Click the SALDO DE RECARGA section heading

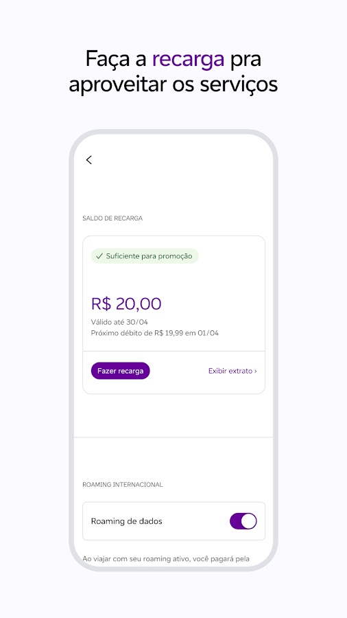coord(112,218)
